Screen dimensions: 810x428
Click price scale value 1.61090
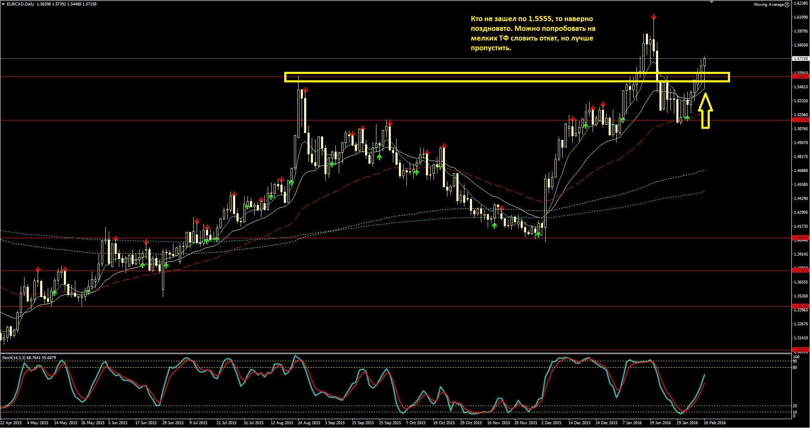point(802,17)
